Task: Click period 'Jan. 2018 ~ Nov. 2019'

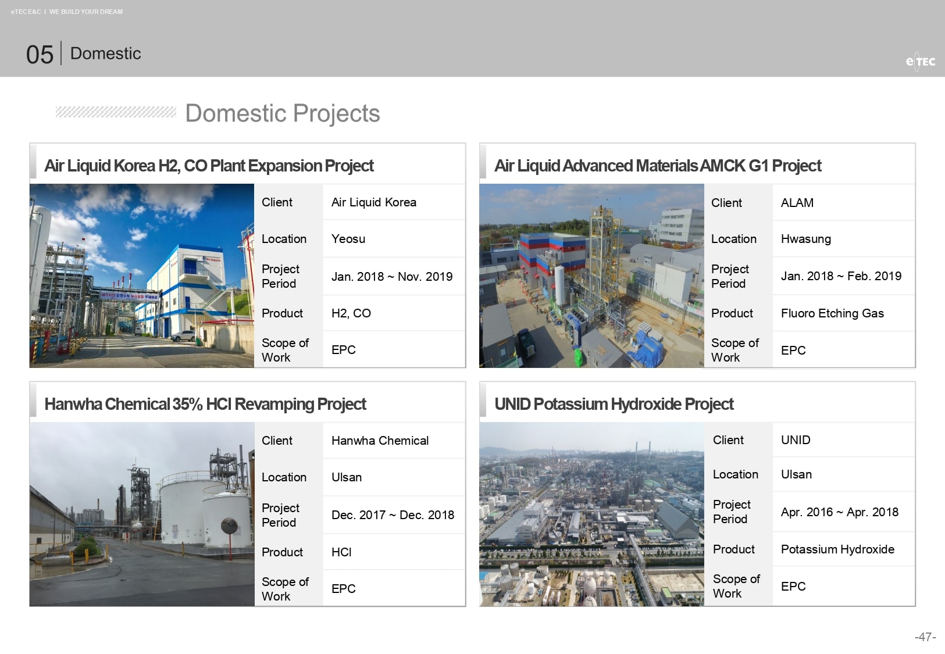Action: [392, 277]
